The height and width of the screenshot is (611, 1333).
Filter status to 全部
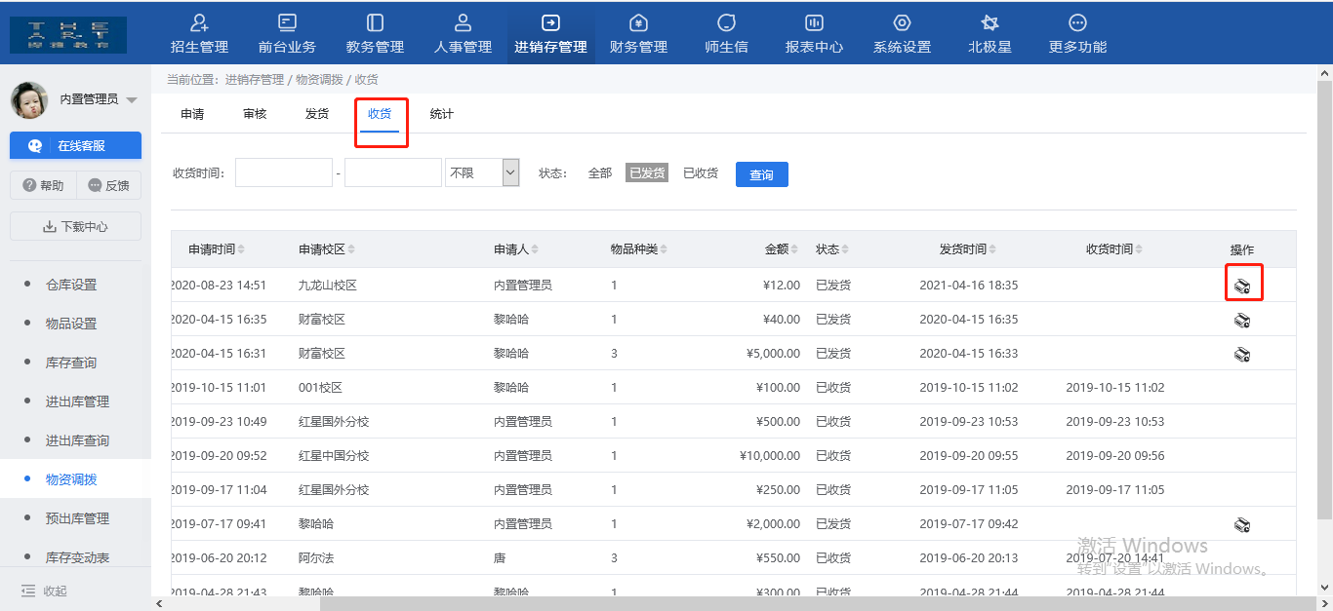(x=600, y=173)
